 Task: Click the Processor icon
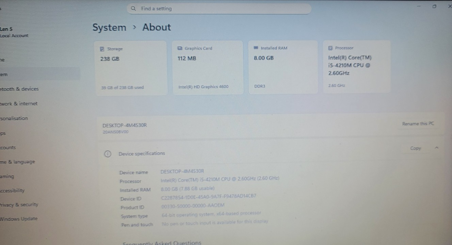pyautogui.click(x=330, y=48)
